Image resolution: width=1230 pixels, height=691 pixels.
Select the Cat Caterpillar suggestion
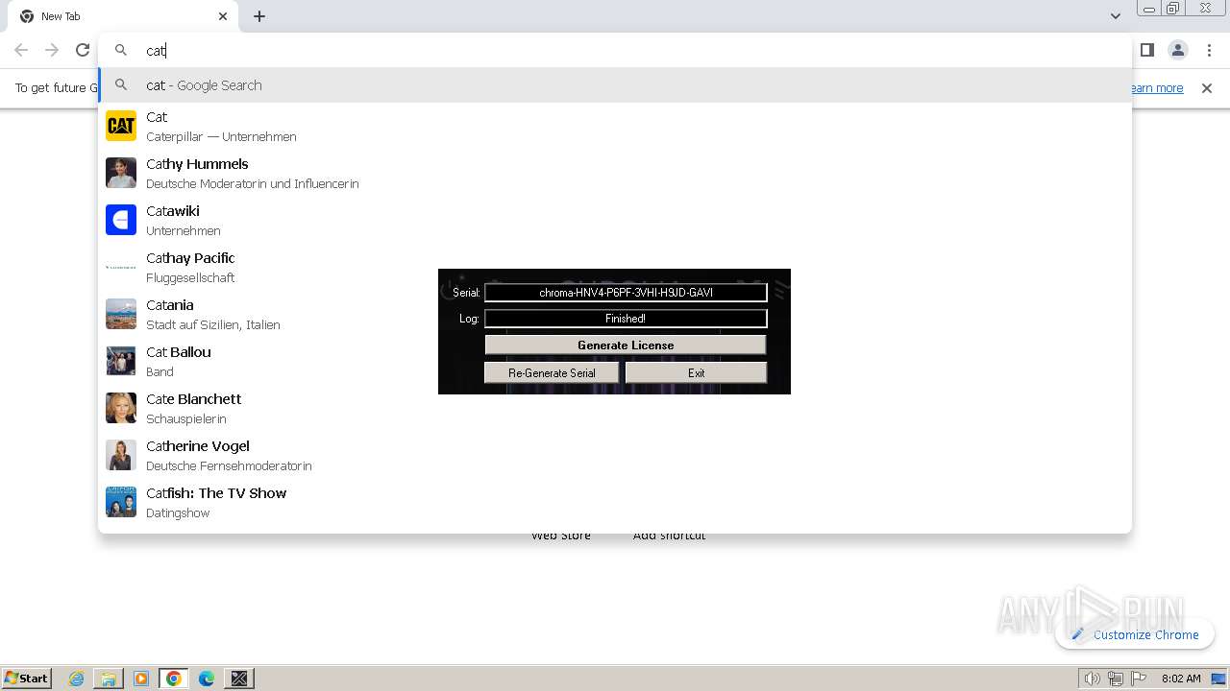[615, 126]
